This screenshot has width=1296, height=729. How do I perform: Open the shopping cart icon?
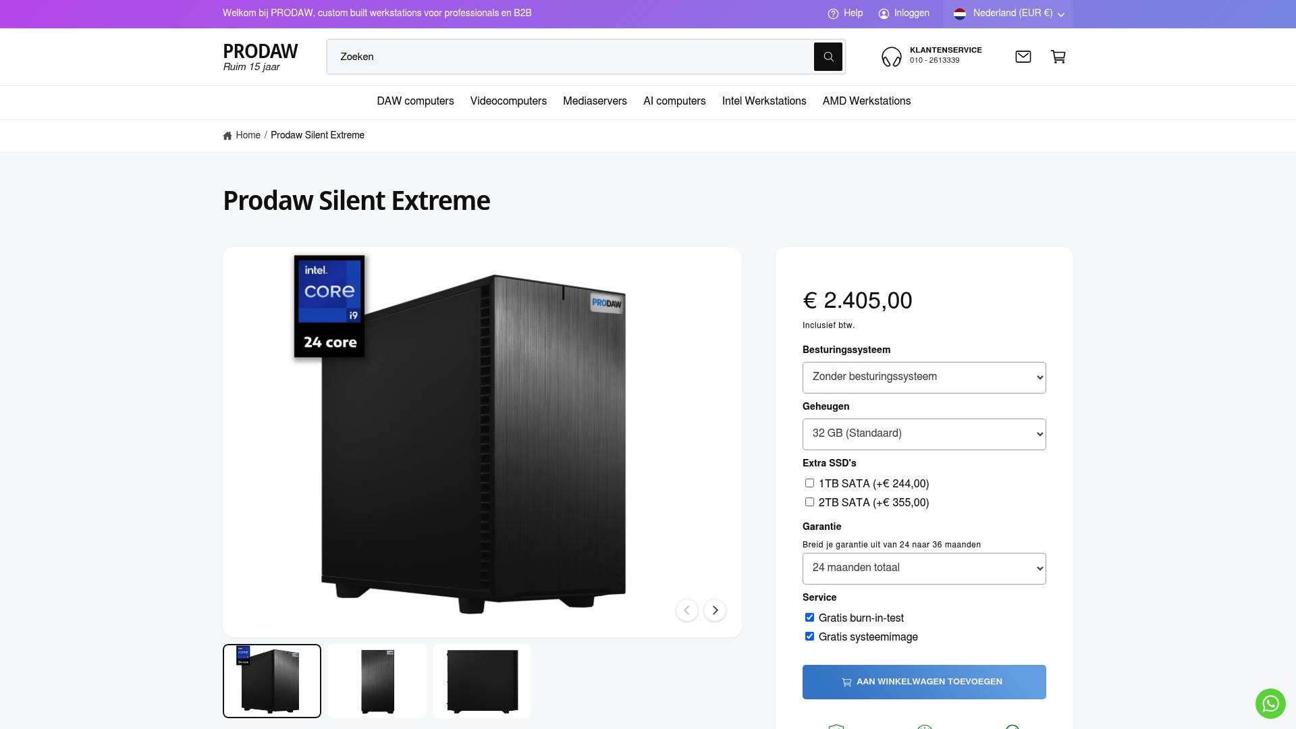pyautogui.click(x=1058, y=57)
